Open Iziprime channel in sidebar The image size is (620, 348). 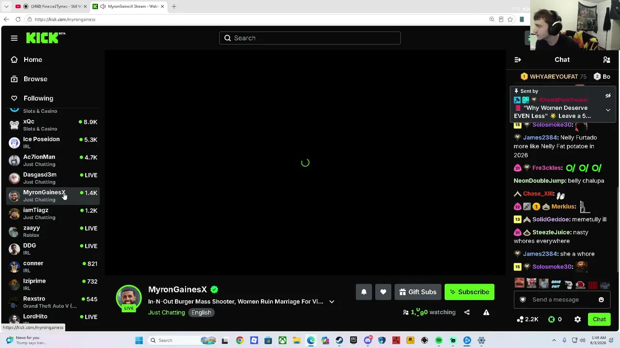(52, 285)
